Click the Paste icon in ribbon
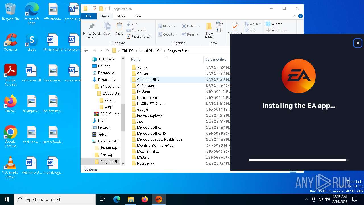The image size is (364, 205). coord(119,27)
